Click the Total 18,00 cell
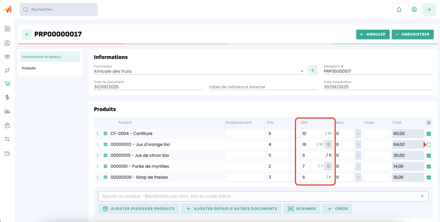This screenshot has width=440, height=222. (408, 177)
